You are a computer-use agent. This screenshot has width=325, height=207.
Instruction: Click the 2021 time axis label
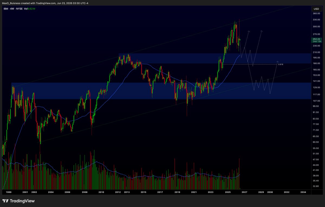coord(194,192)
